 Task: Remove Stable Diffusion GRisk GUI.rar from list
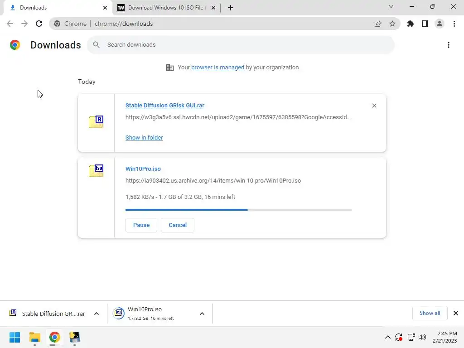pyautogui.click(x=374, y=106)
